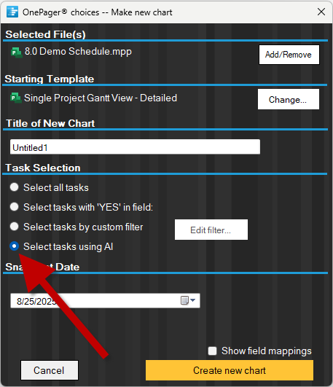The image size is (333, 387).
Task: Click the Title of New Chart text field
Action: pos(135,146)
